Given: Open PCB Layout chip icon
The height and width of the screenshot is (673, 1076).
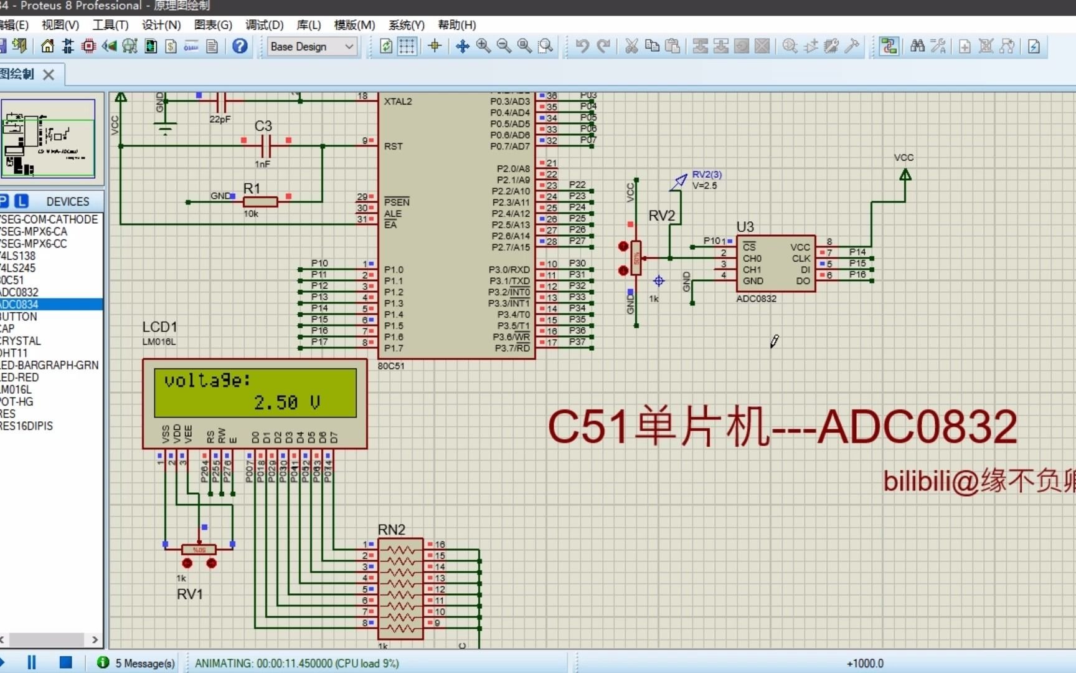Looking at the screenshot, I should pyautogui.click(x=88, y=46).
